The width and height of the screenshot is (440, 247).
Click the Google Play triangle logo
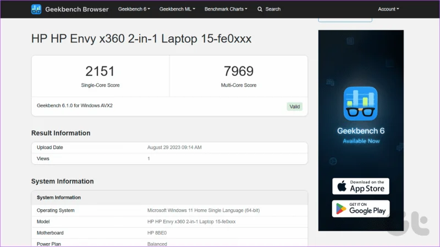point(341,209)
